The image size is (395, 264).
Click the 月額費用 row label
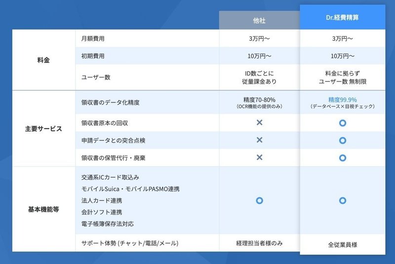(93, 38)
